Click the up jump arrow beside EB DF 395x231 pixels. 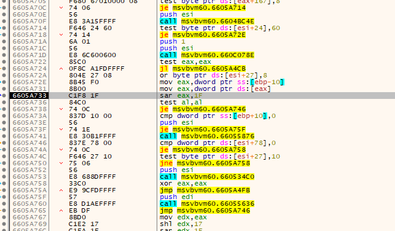click(x=61, y=210)
